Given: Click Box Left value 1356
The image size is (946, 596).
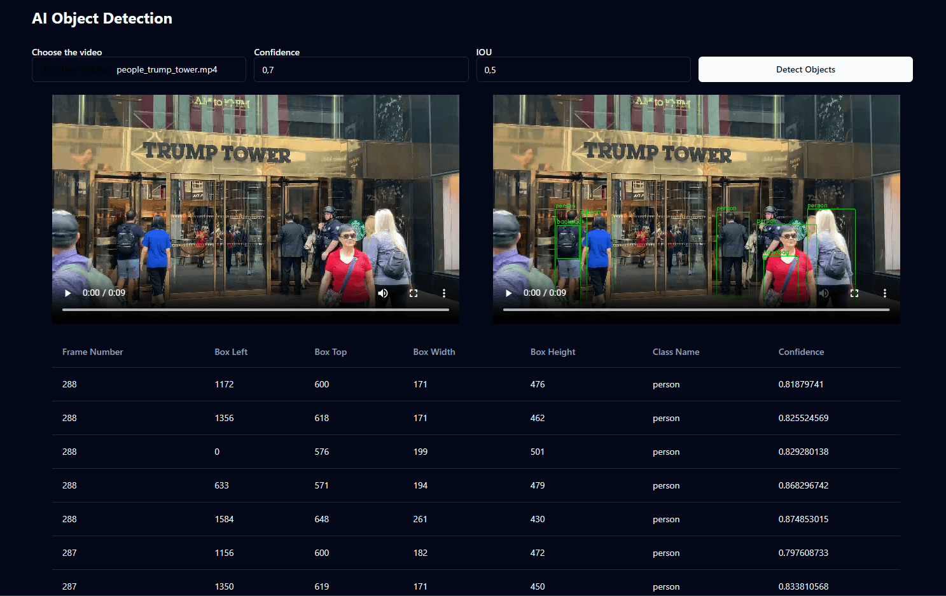Looking at the screenshot, I should pyautogui.click(x=224, y=418).
